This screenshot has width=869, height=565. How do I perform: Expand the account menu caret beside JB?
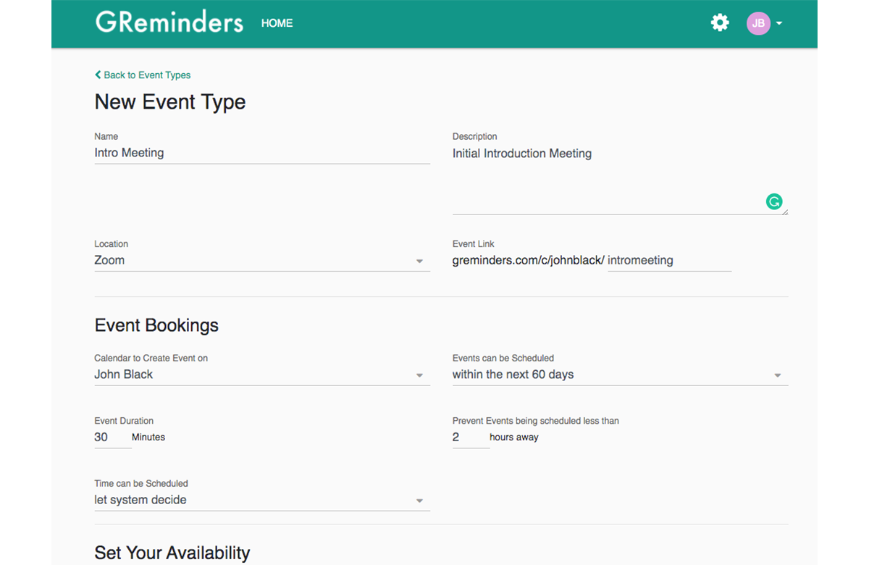coord(779,23)
